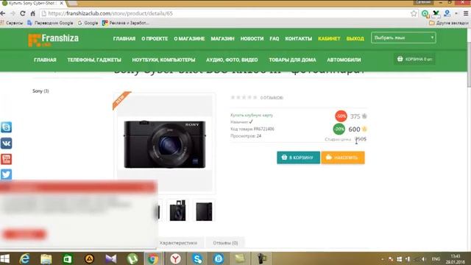Open the Реклама и Заработ... bookmark
The height and width of the screenshot is (265, 471).
pos(126,23)
